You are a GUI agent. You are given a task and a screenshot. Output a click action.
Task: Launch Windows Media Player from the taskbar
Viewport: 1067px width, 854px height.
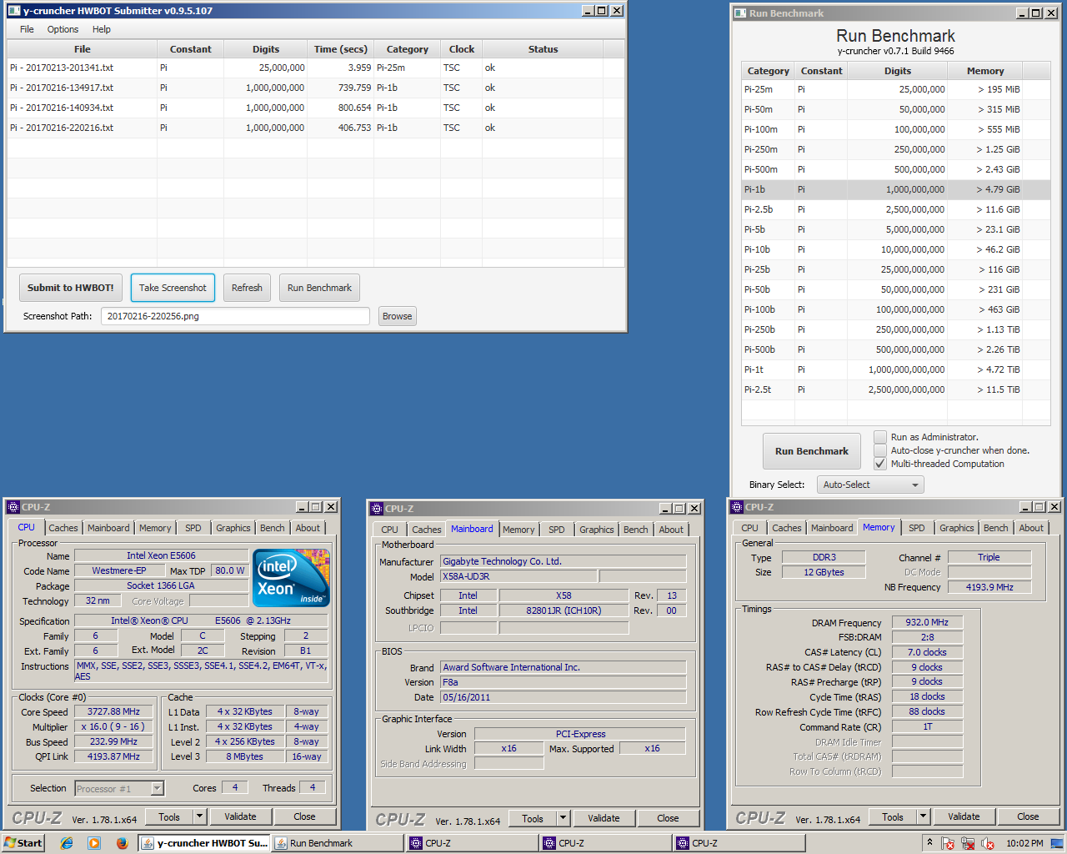click(94, 843)
